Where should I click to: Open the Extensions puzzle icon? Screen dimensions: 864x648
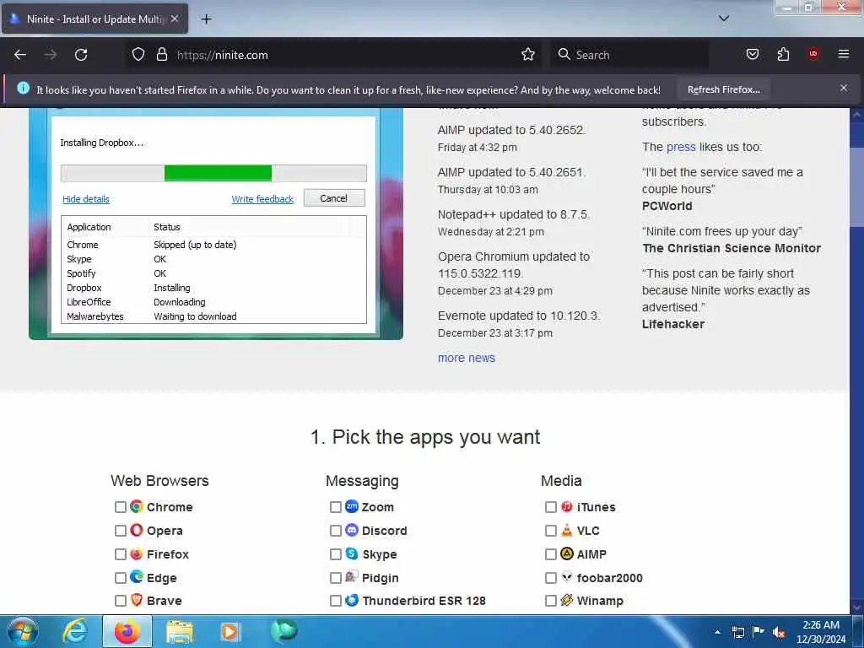pos(783,55)
